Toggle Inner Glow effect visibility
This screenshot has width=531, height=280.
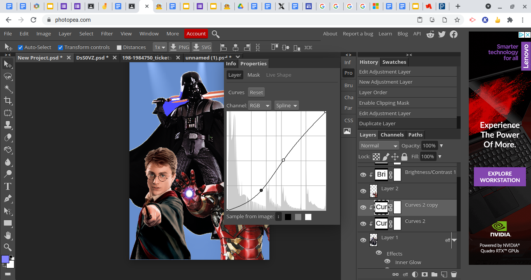point(387,262)
